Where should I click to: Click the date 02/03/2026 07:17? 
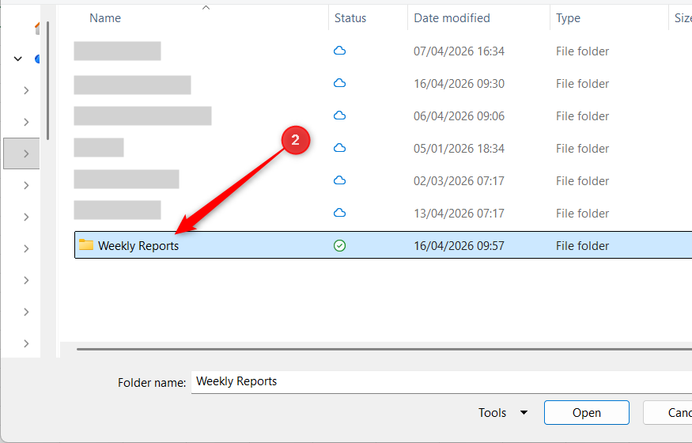[459, 181]
